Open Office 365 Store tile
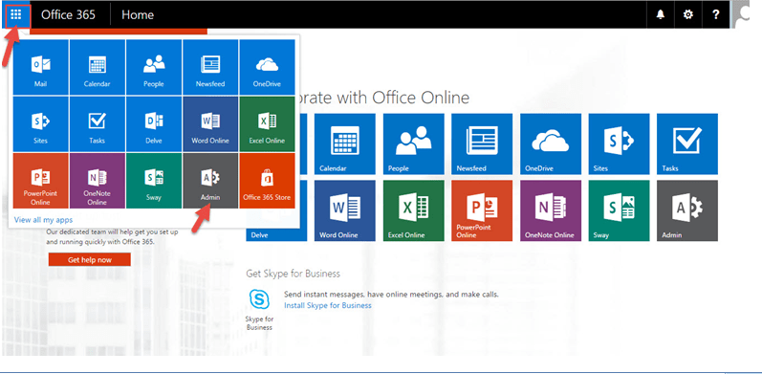This screenshot has width=762, height=374. tap(267, 181)
